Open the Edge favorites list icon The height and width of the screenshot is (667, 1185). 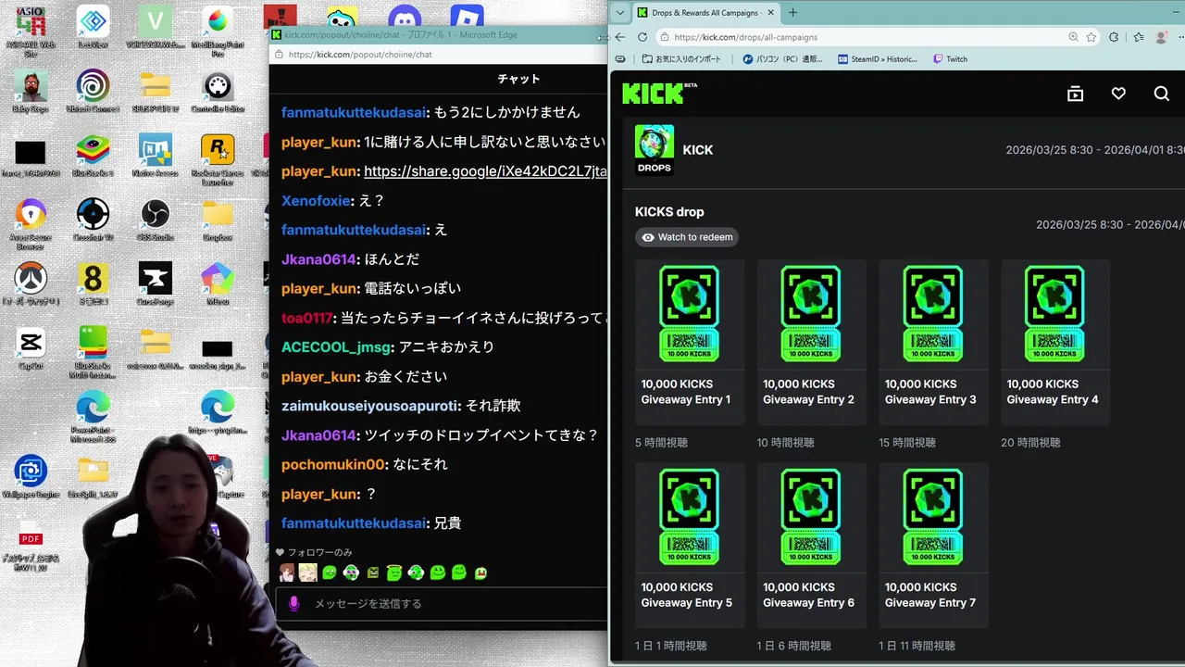[x=1138, y=37]
